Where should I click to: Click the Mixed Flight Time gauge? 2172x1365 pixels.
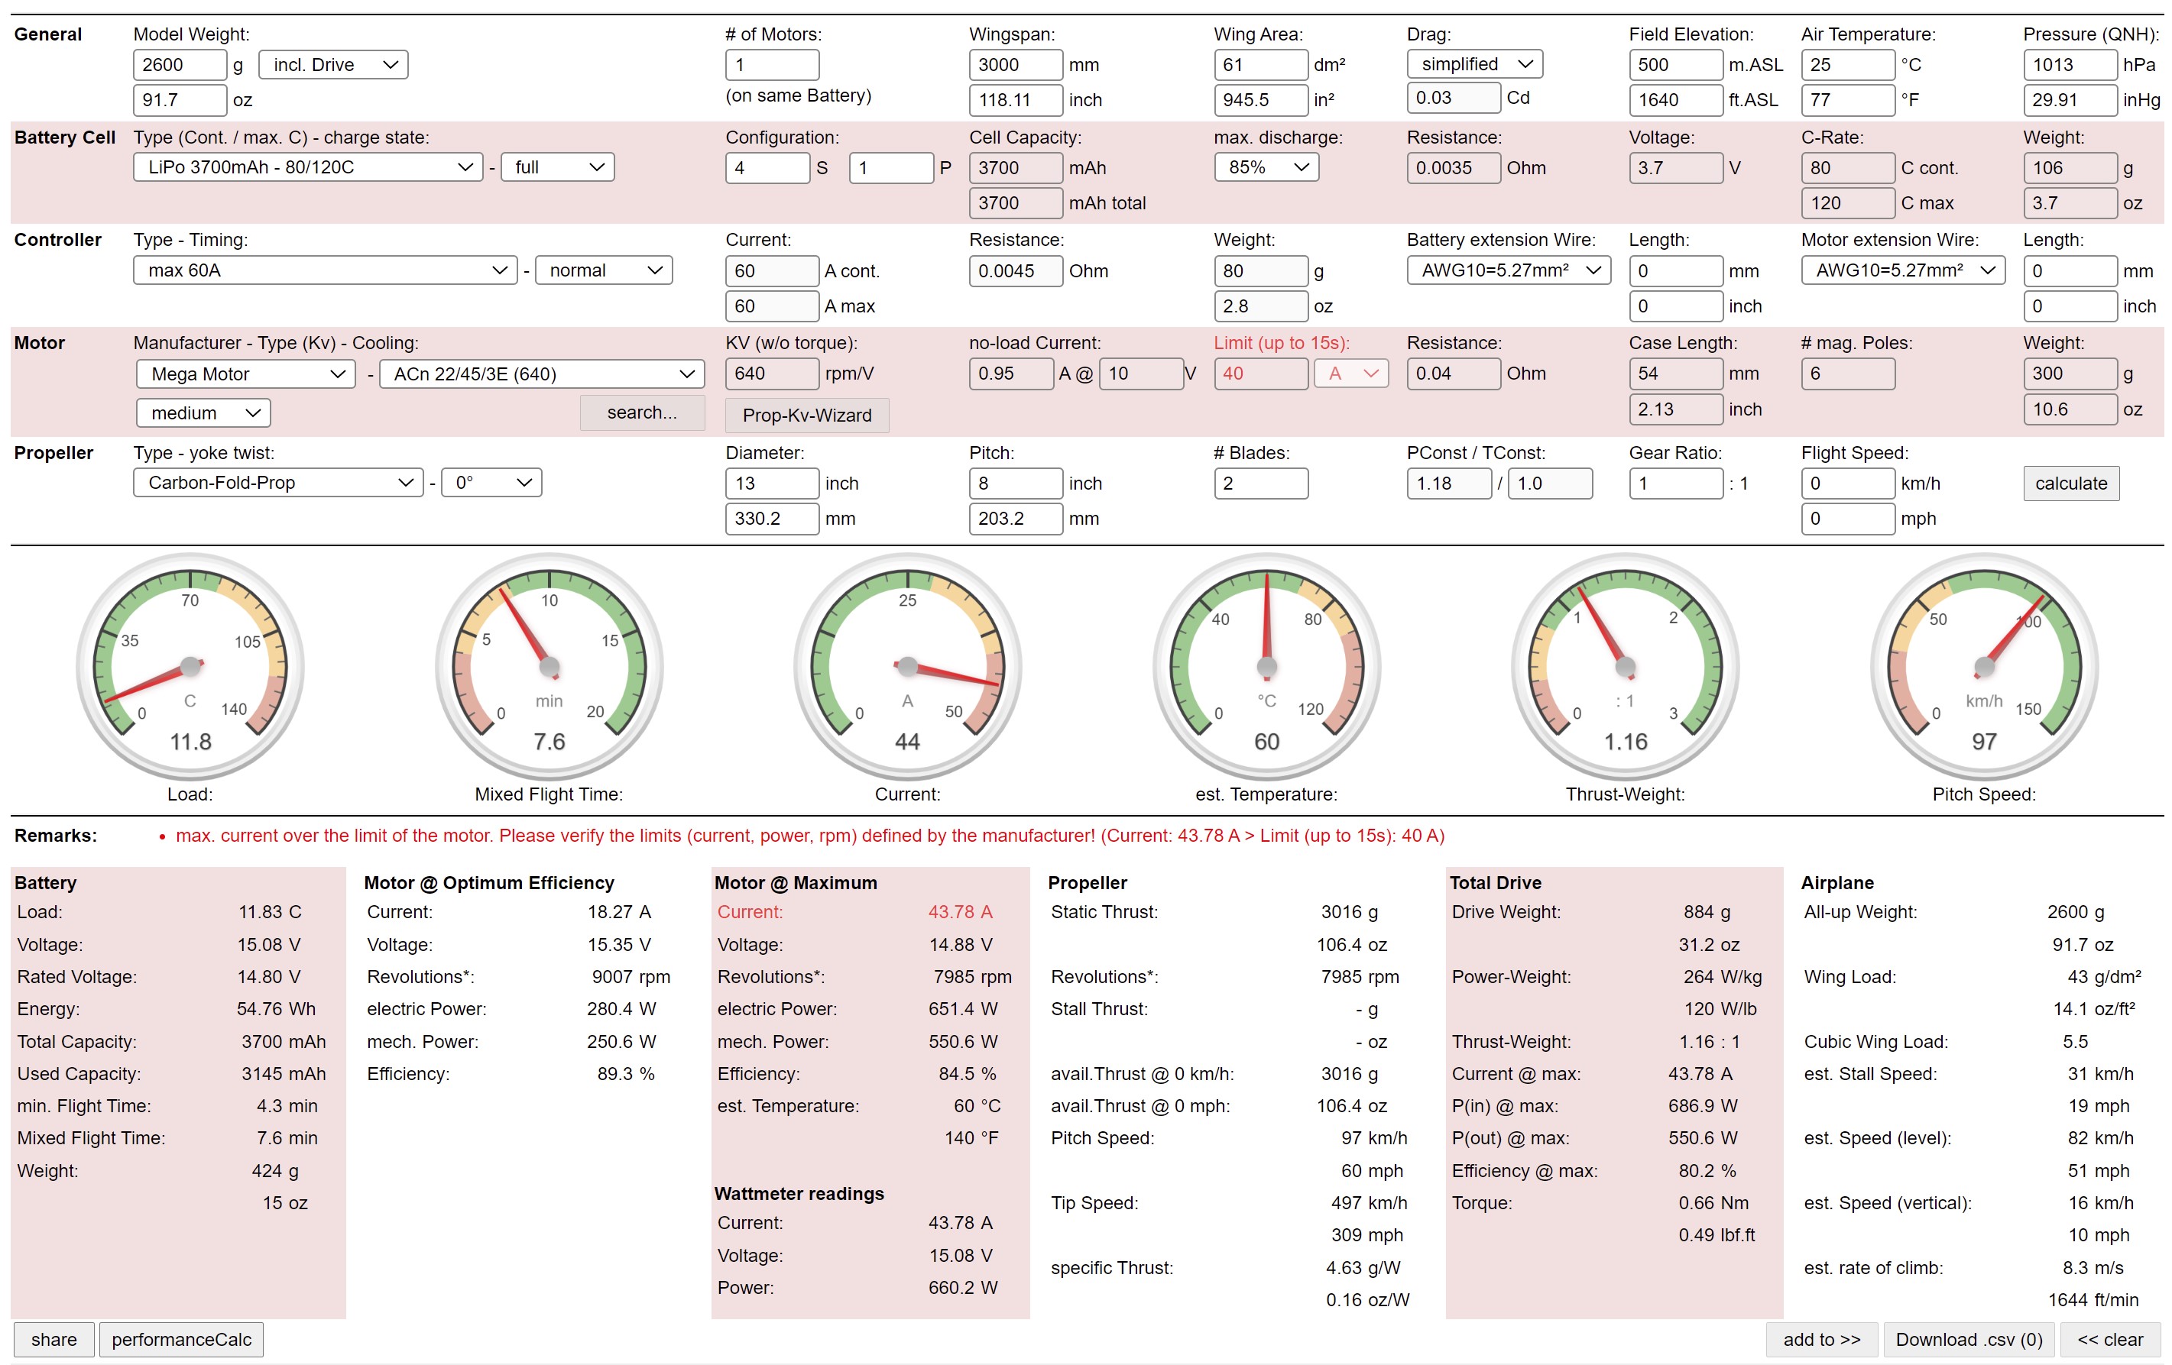click(x=549, y=667)
